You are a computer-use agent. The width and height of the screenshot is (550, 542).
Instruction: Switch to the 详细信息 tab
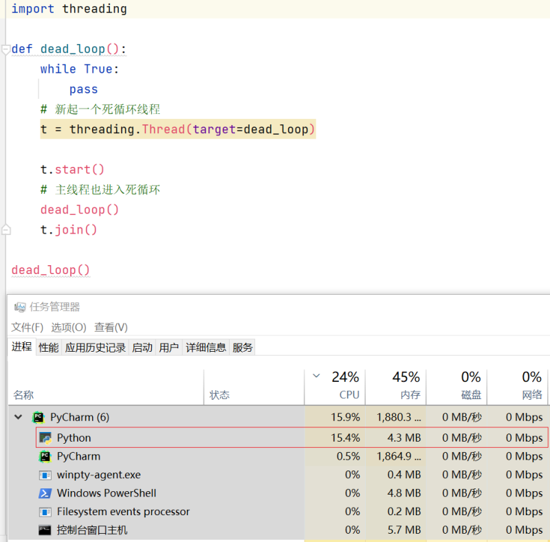pos(206,348)
